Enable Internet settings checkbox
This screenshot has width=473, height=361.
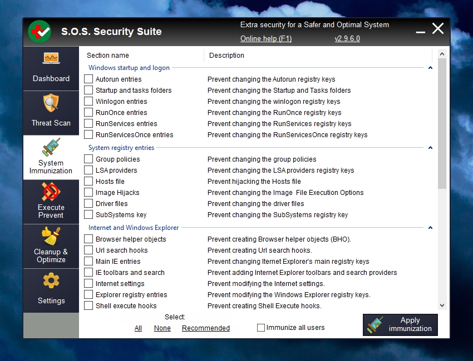[88, 284]
